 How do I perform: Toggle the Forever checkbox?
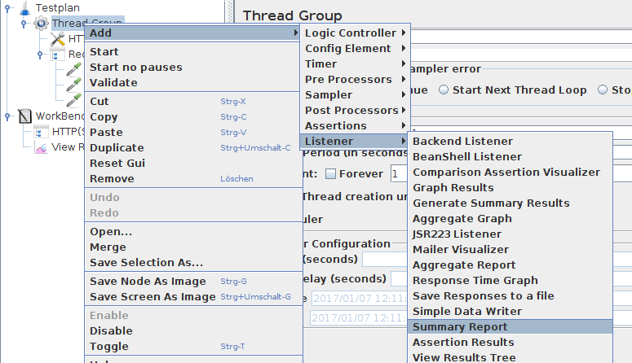(330, 173)
